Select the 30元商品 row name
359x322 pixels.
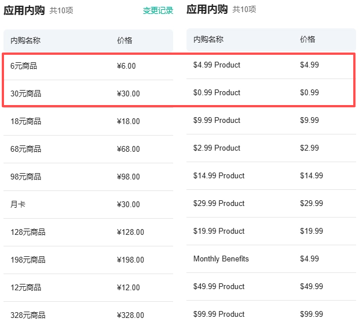pyautogui.click(x=25, y=93)
